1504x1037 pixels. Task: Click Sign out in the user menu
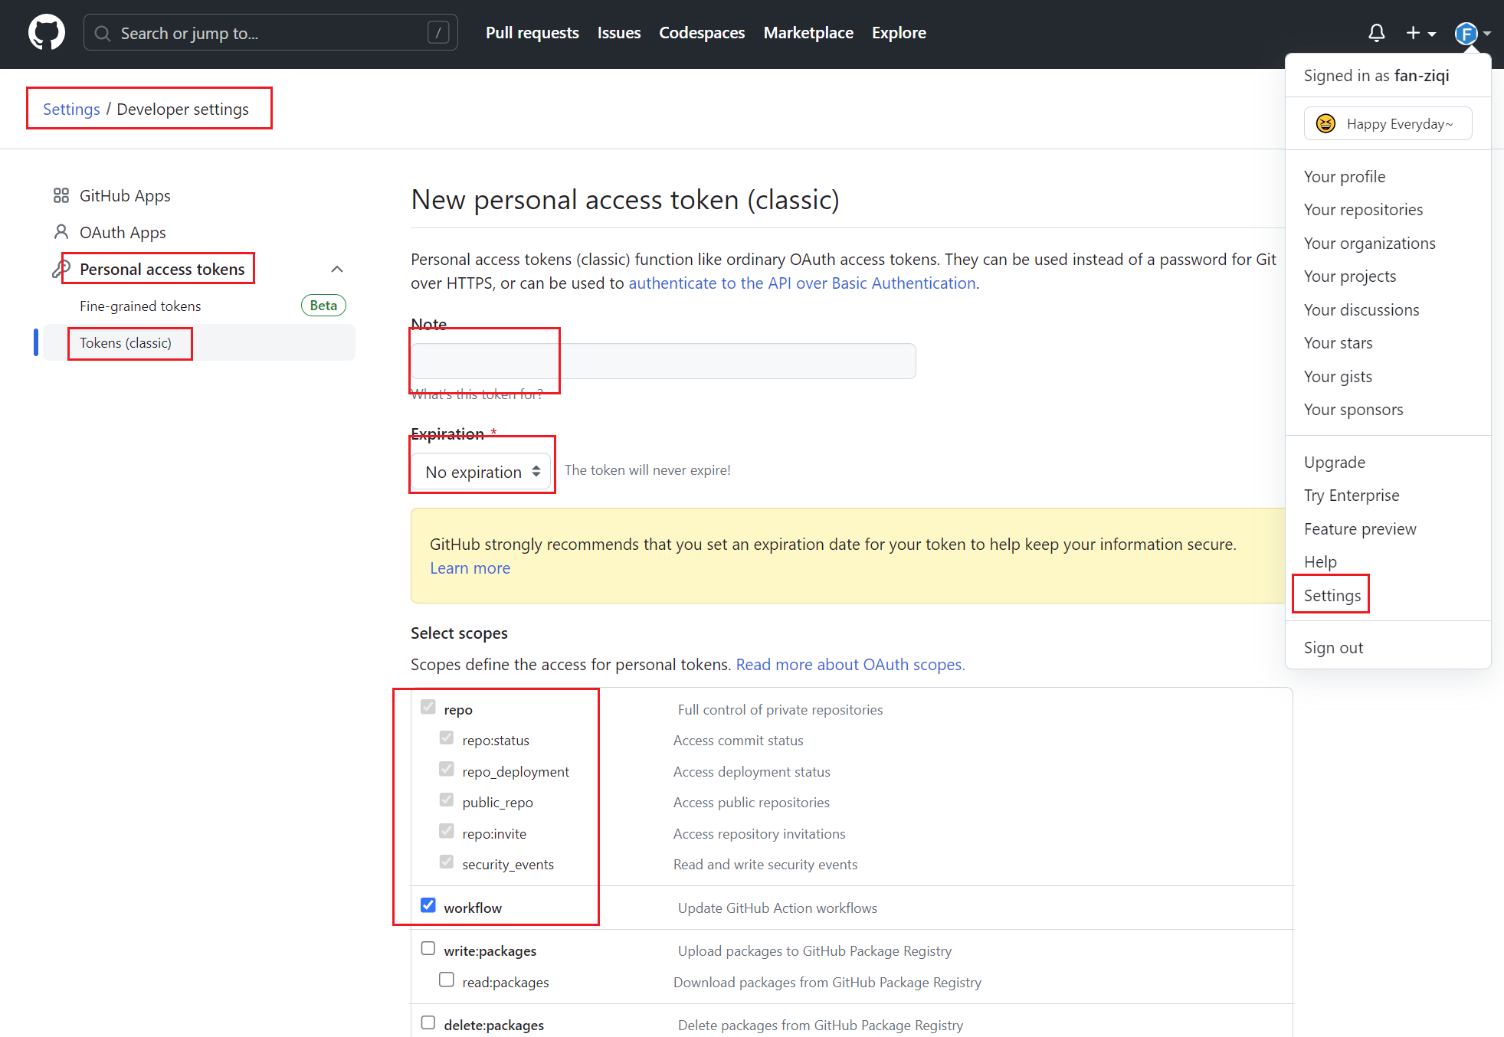(x=1333, y=648)
